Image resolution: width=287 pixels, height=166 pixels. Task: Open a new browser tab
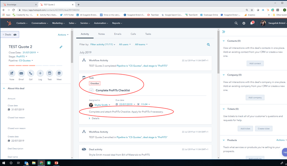tap(78, 5)
